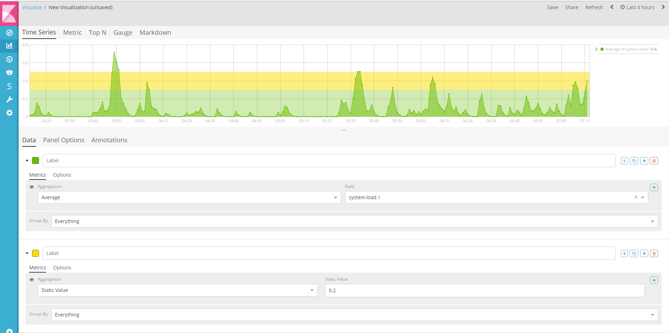Image resolution: width=669 pixels, height=333 pixels.
Task: Open yellow series Options sub-tab
Action: [x=62, y=268]
